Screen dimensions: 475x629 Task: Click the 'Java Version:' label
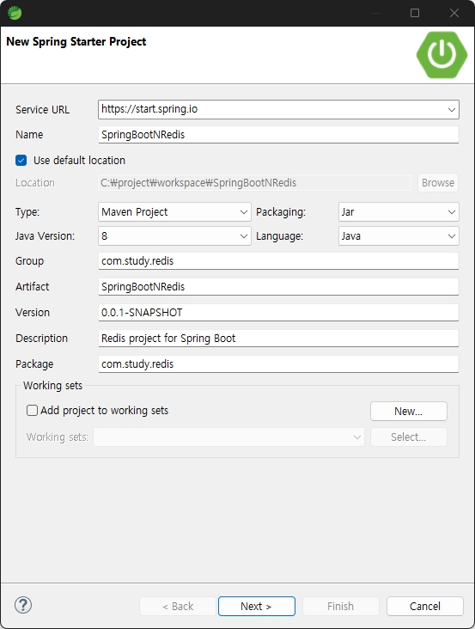[45, 235]
